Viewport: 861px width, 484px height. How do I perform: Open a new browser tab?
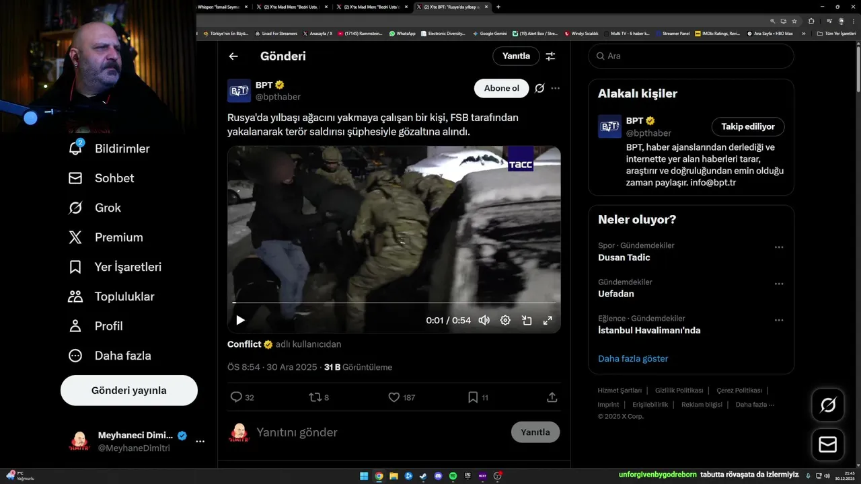[498, 7]
